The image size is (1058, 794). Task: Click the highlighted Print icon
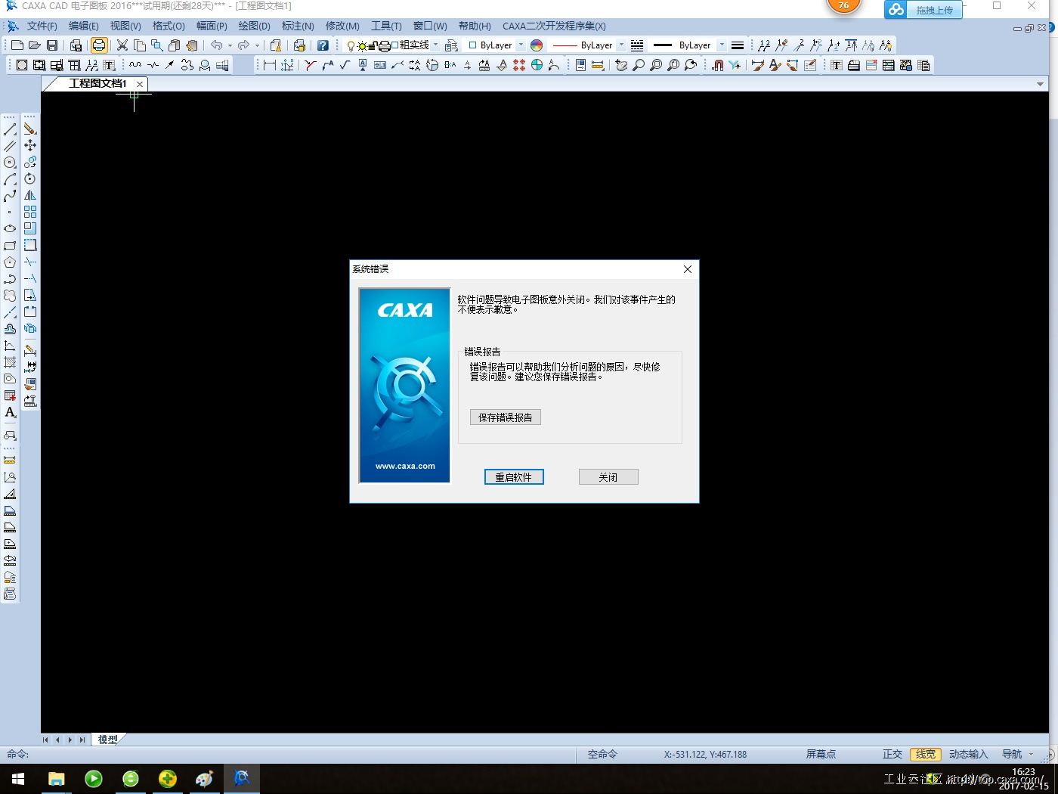point(99,45)
